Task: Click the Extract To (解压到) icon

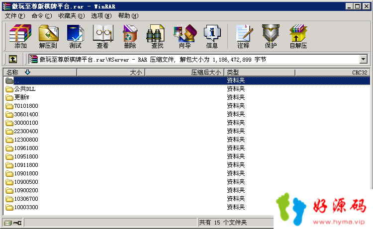Action: point(48,36)
